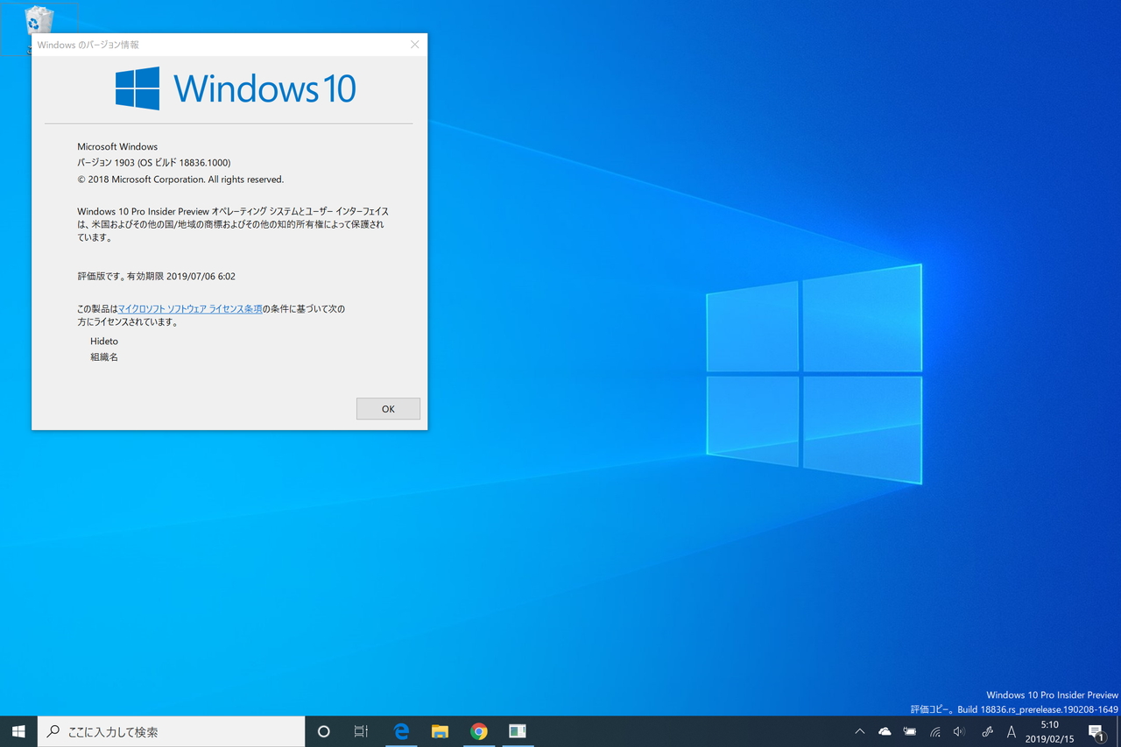Open Microsoft Edge from the taskbar
The width and height of the screenshot is (1121, 747).
(x=401, y=731)
